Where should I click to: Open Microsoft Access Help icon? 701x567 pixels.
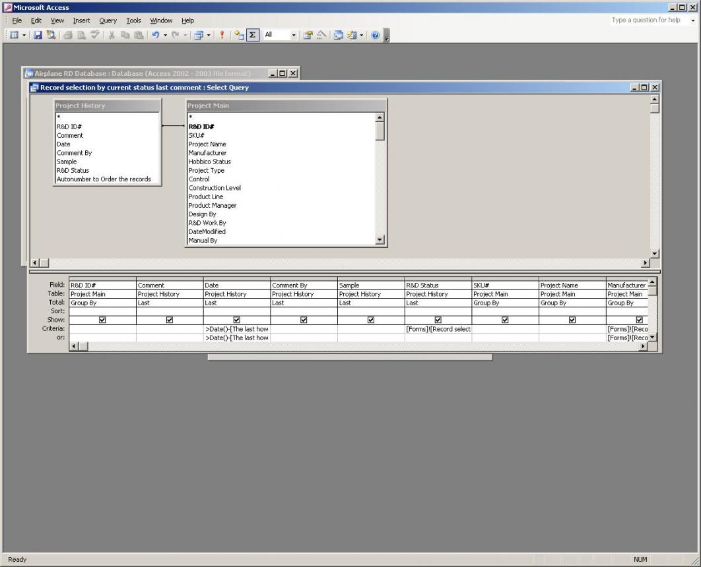pyautogui.click(x=375, y=35)
